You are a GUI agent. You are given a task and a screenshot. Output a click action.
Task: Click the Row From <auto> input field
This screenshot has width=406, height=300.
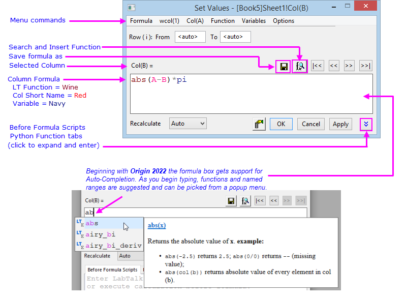point(190,37)
